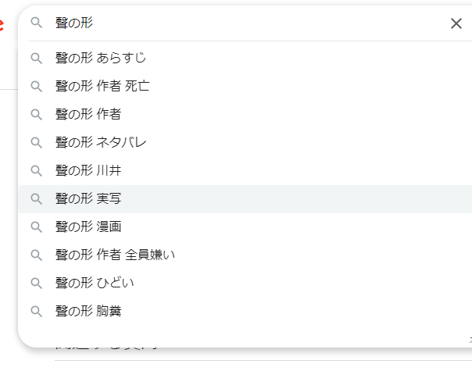The width and height of the screenshot is (472, 371).
Task: Click the magnifier icon in the search box
Action: coord(36,23)
